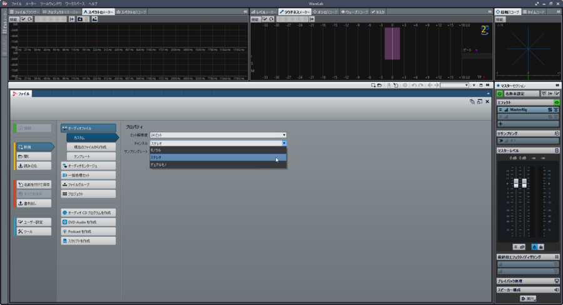The height and width of the screenshot is (305, 563).
Task: Open プレイバック処理 monitor icon
Action: pos(557,281)
